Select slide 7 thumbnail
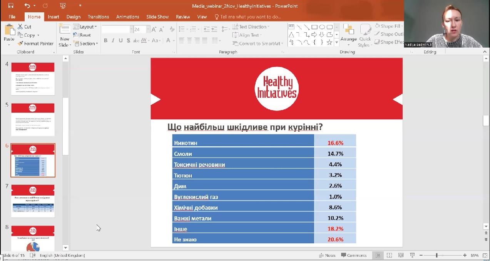 click(x=33, y=201)
